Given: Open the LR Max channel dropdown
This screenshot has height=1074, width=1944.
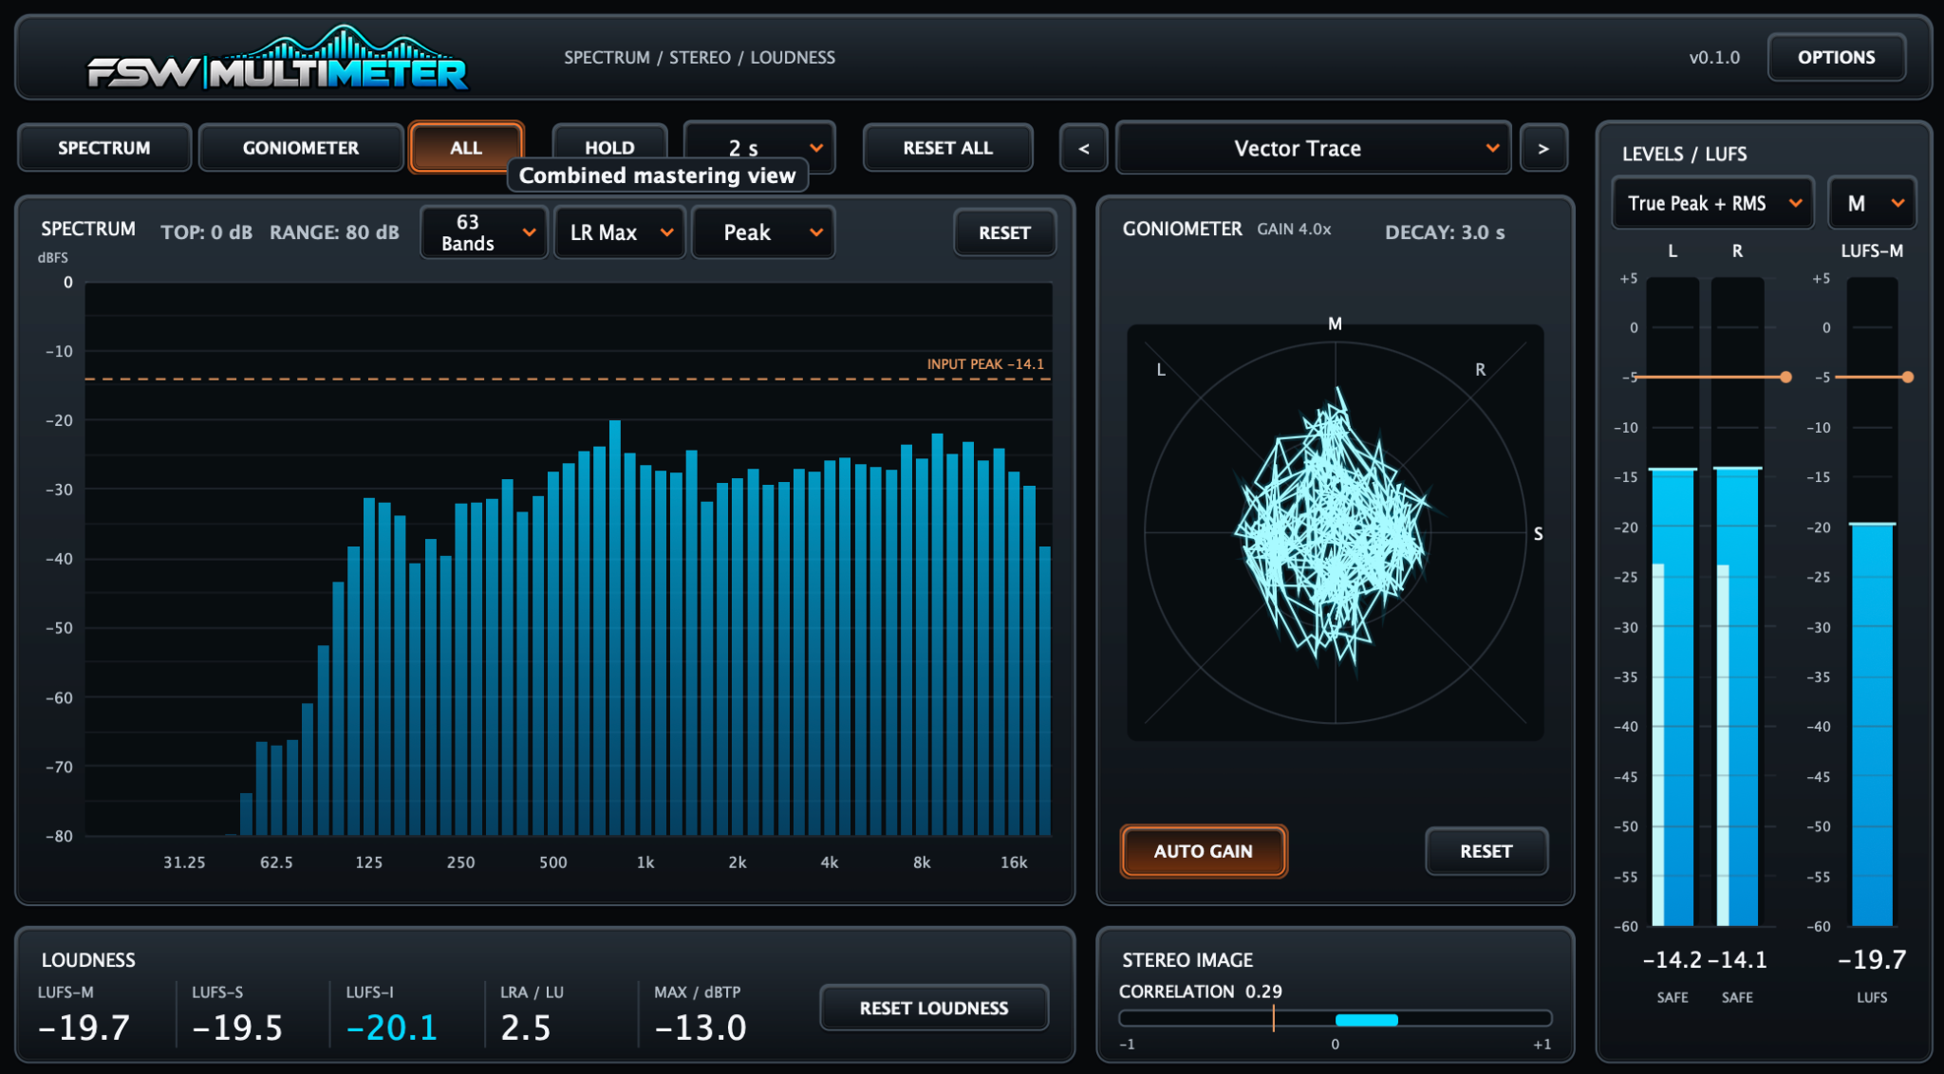Looking at the screenshot, I should coord(620,232).
